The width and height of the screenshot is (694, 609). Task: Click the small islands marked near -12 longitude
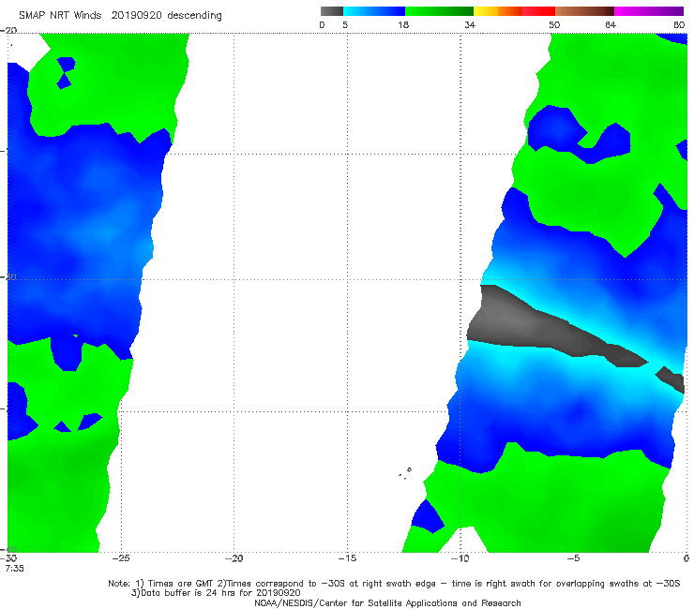pos(405,473)
